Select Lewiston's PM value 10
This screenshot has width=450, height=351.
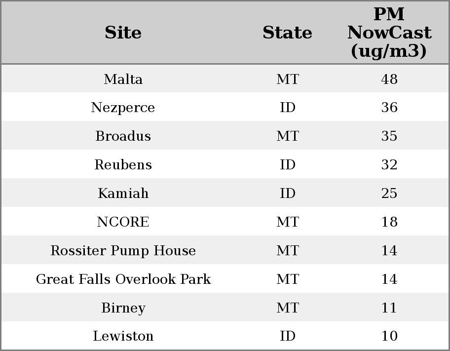pos(389,336)
